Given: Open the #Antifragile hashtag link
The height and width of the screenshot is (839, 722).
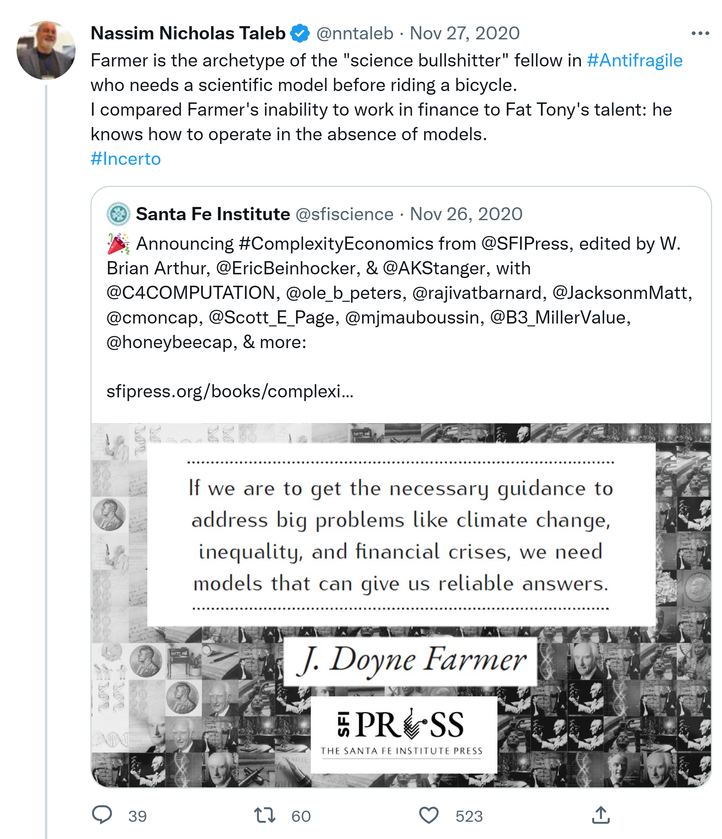Looking at the screenshot, I should pyautogui.click(x=634, y=61).
